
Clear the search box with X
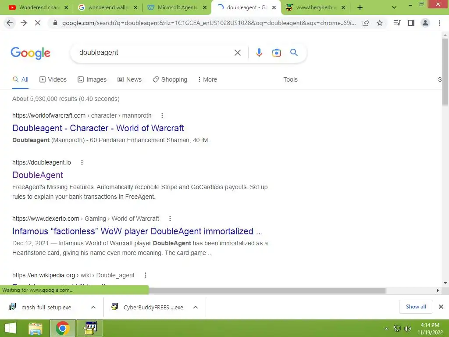[237, 53]
